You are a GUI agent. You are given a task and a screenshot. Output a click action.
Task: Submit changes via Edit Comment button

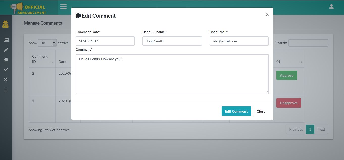[236, 111]
